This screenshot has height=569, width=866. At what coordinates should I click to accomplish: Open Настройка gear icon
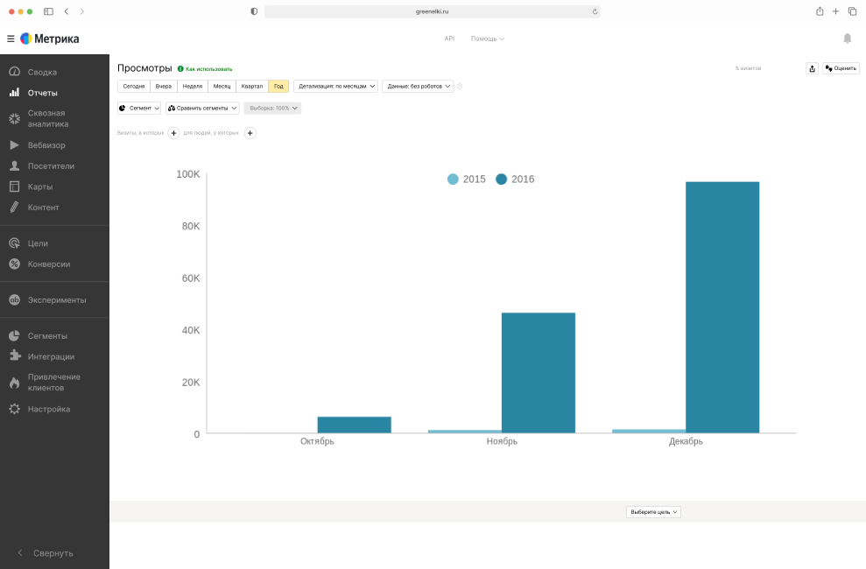point(14,409)
